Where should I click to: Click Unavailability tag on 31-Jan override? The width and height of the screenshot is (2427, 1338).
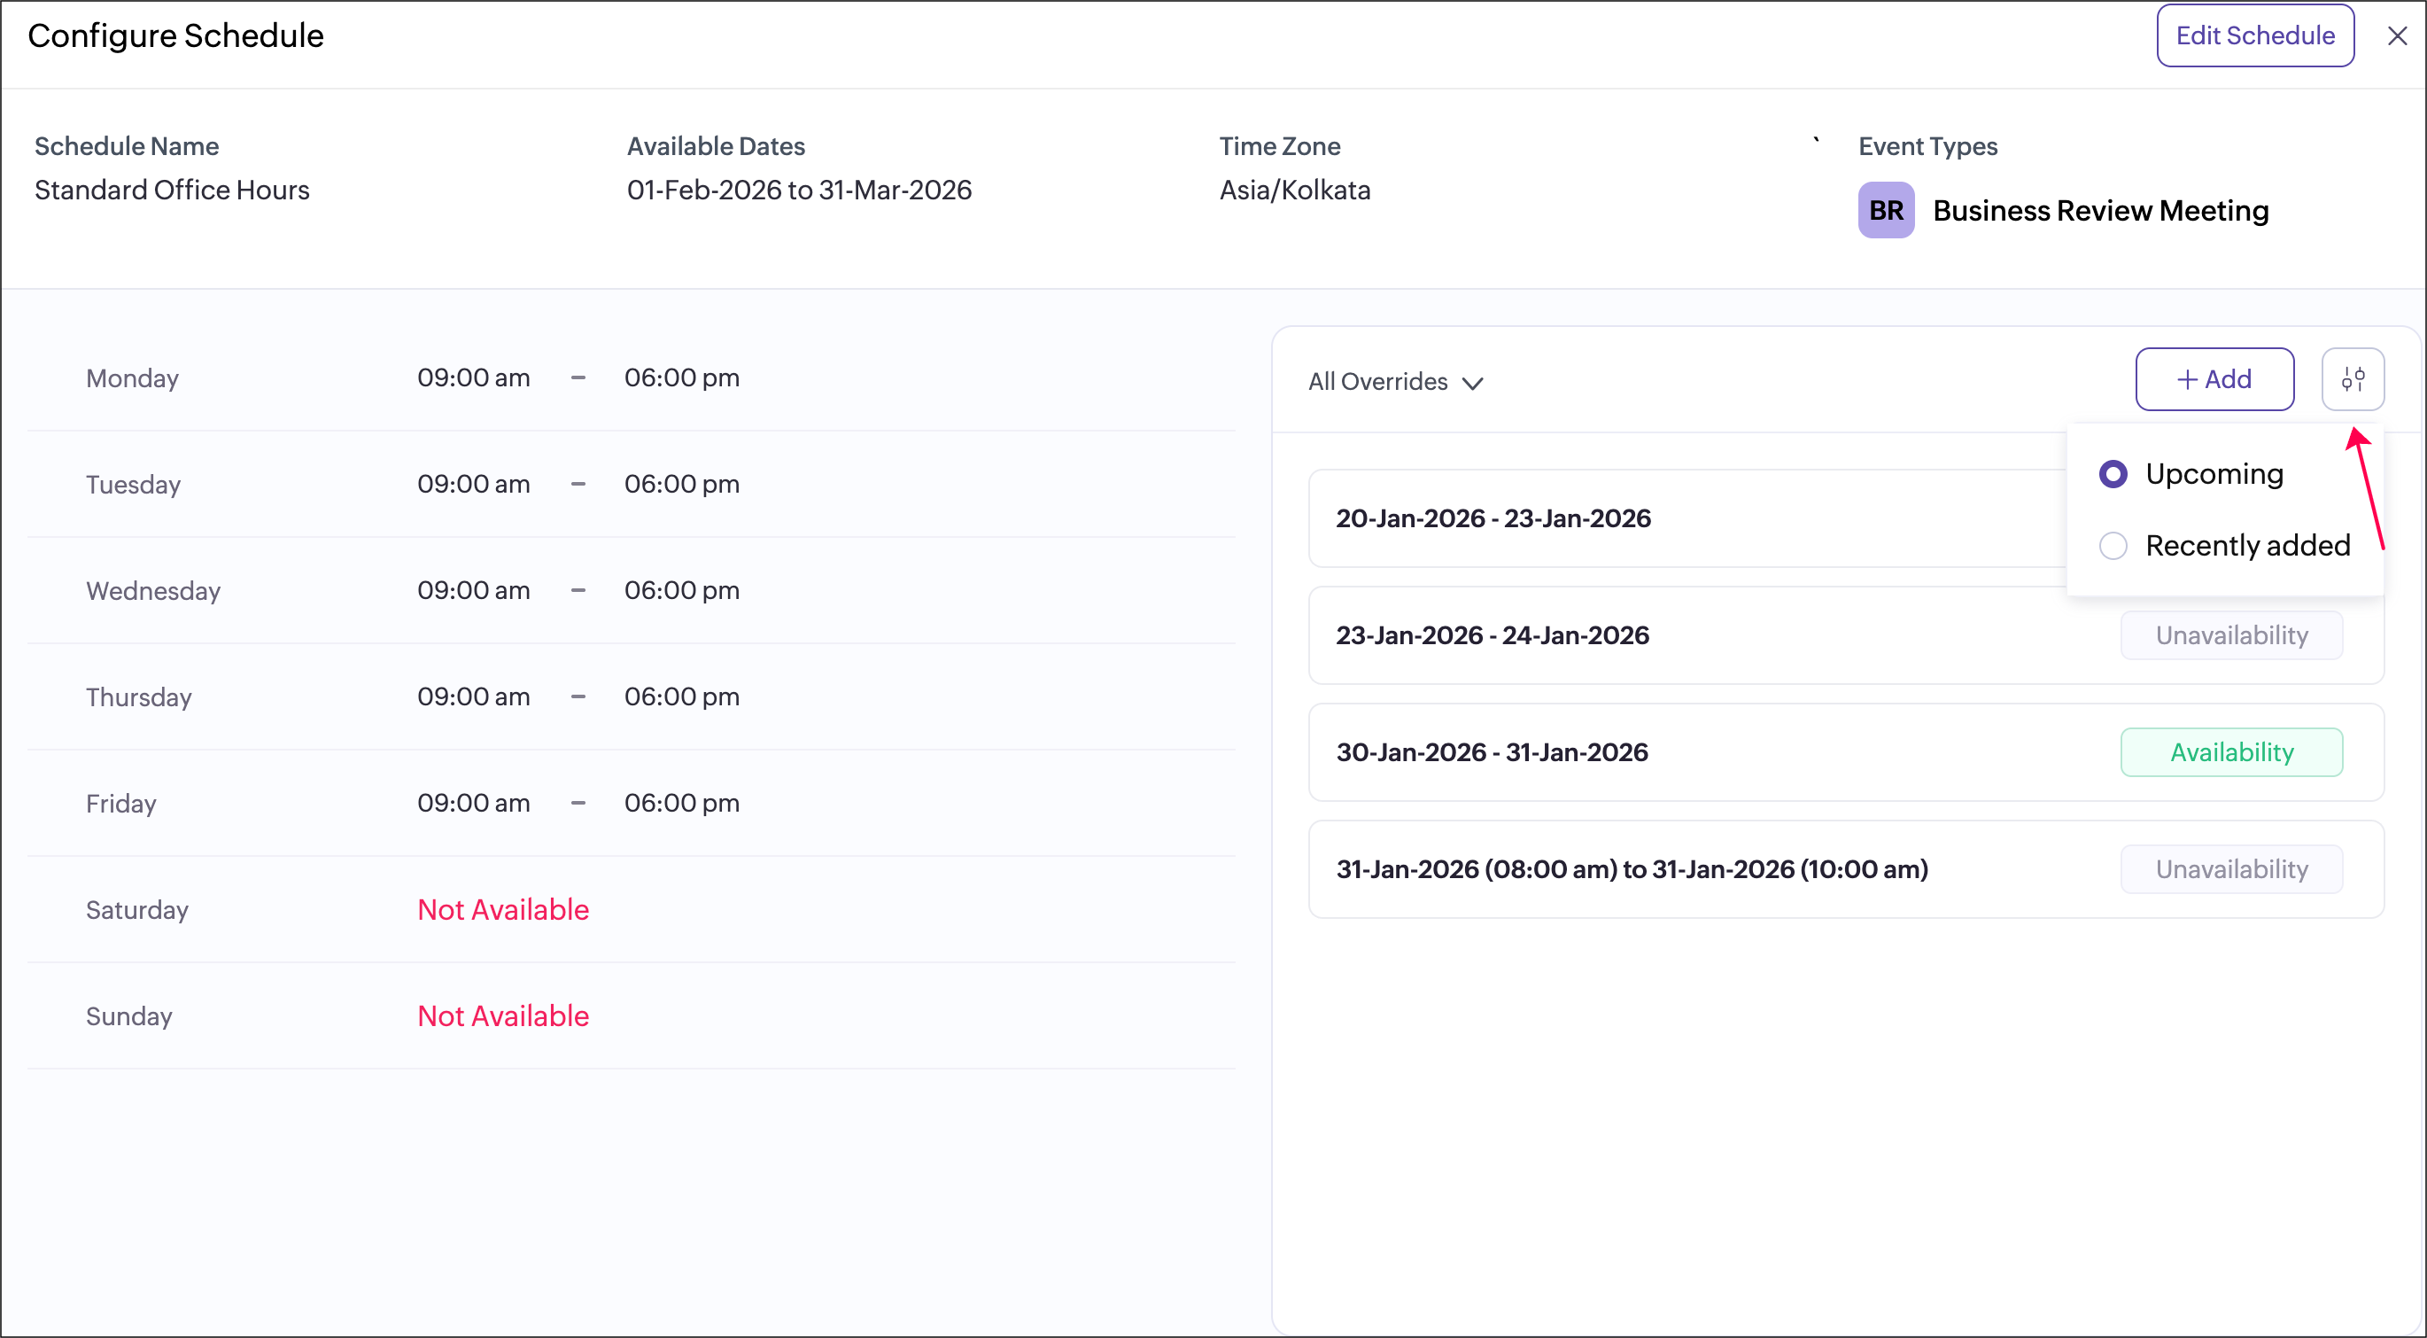coord(2231,868)
